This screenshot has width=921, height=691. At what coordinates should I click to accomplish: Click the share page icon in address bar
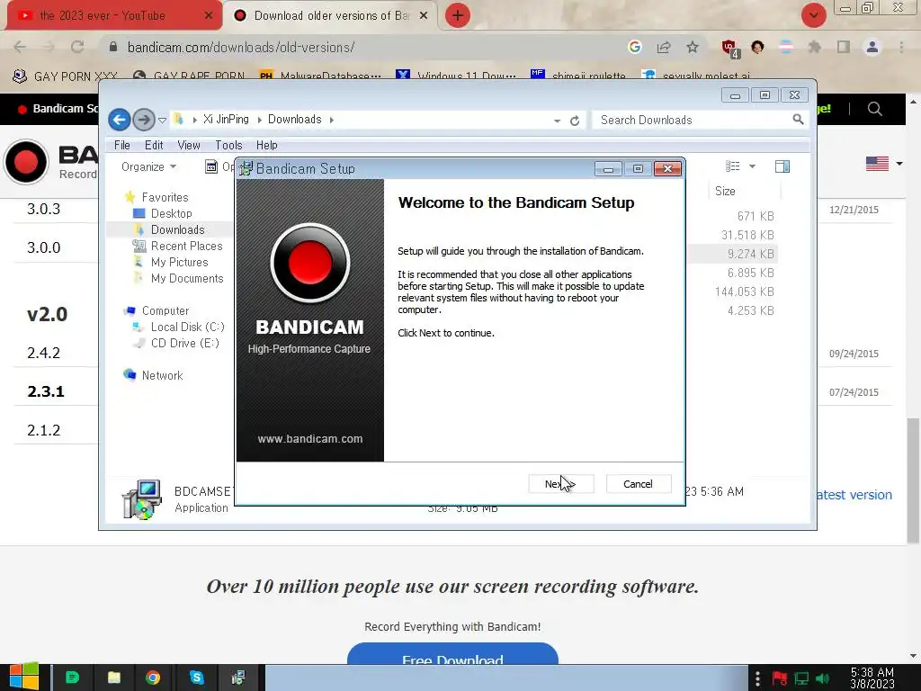(x=664, y=47)
